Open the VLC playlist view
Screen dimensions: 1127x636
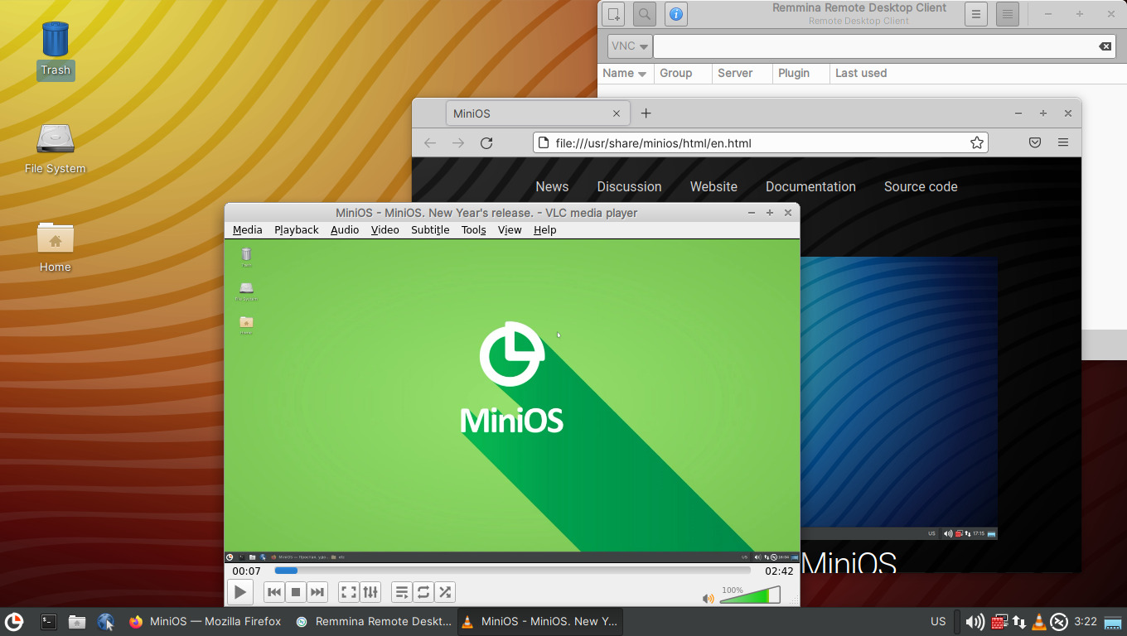coord(402,592)
